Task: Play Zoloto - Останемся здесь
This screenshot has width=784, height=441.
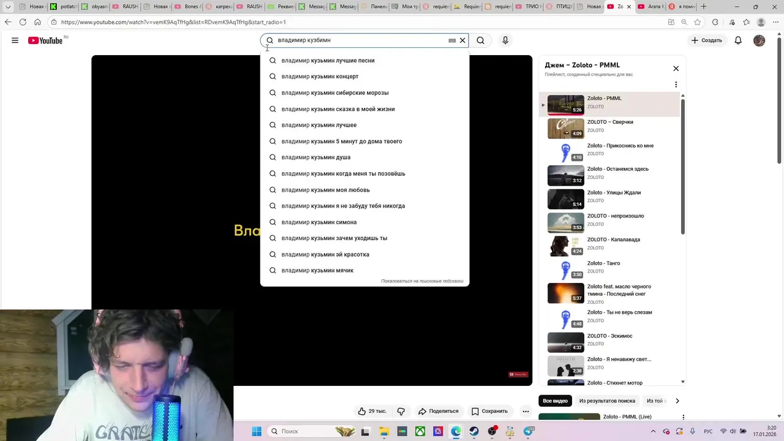Action: click(609, 175)
